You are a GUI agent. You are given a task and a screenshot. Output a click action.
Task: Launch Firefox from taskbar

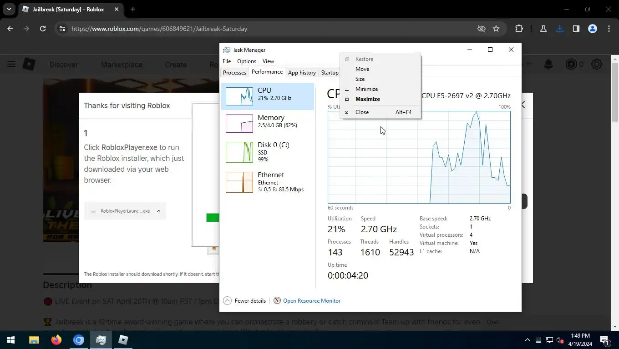56,340
